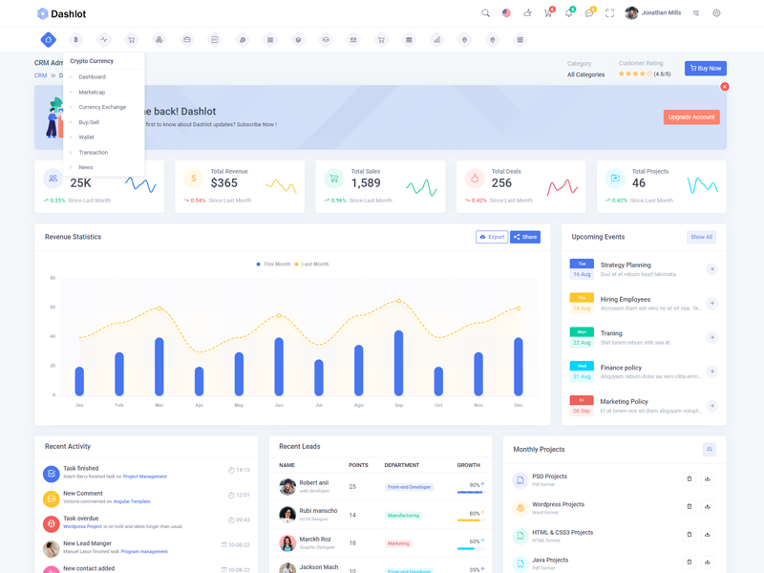Viewport: 764px width, 573px height.
Task: Open the shopping cart icon in header
Action: click(x=547, y=13)
